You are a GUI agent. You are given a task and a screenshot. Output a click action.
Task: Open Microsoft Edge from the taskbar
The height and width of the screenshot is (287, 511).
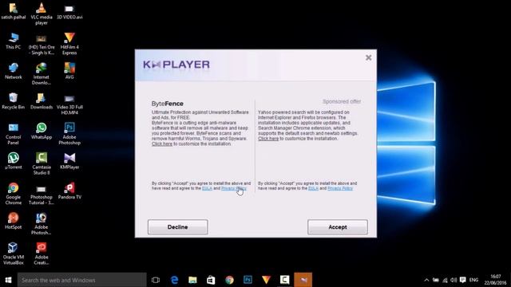click(174, 280)
